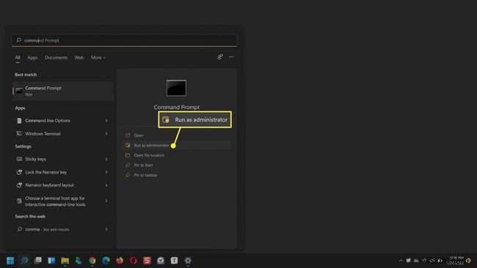Screen dimensions: 477x268
Task: Switch to the Apps filter tab
Action: coord(32,57)
